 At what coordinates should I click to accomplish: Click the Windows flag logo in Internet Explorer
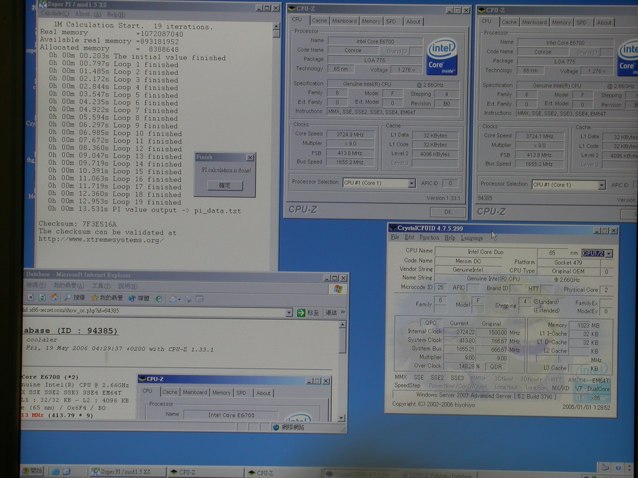click(x=338, y=289)
